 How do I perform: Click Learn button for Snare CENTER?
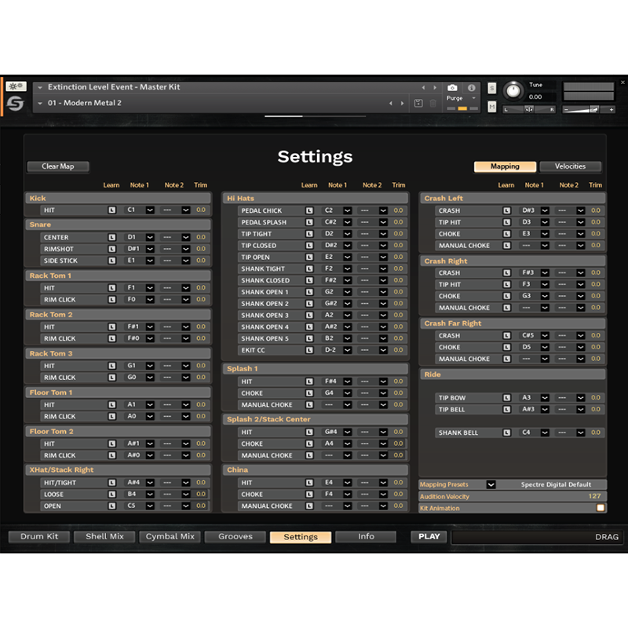112,237
